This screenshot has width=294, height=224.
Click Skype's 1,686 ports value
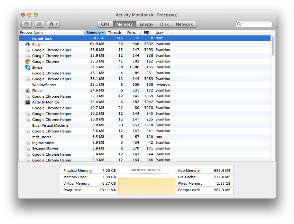coord(134,67)
